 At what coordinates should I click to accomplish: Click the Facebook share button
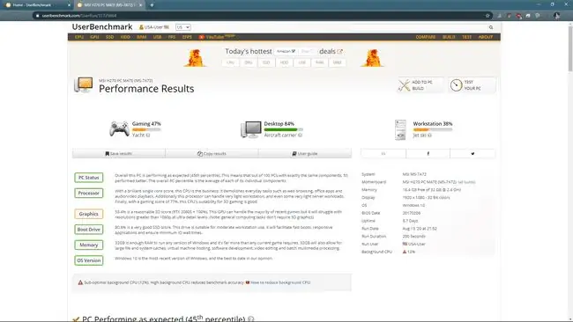428,154
